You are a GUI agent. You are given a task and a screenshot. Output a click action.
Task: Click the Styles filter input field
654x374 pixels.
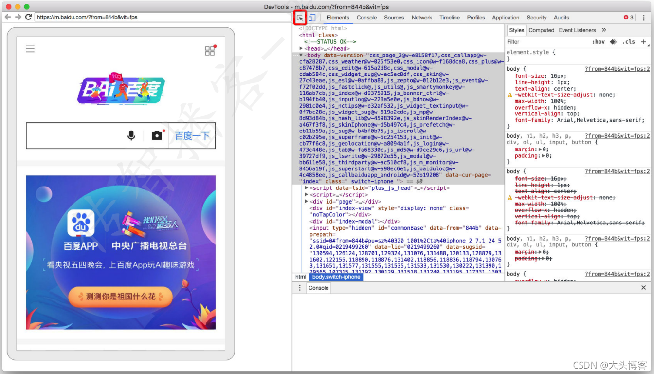[547, 42]
